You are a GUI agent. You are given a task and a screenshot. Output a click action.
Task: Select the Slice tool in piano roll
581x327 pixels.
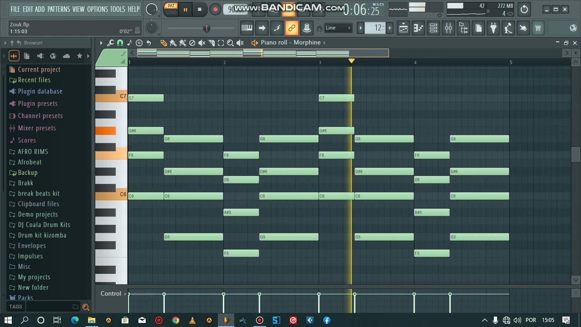point(211,43)
